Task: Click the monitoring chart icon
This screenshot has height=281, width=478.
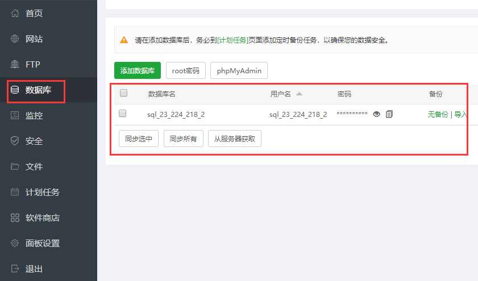Action: click(x=15, y=116)
